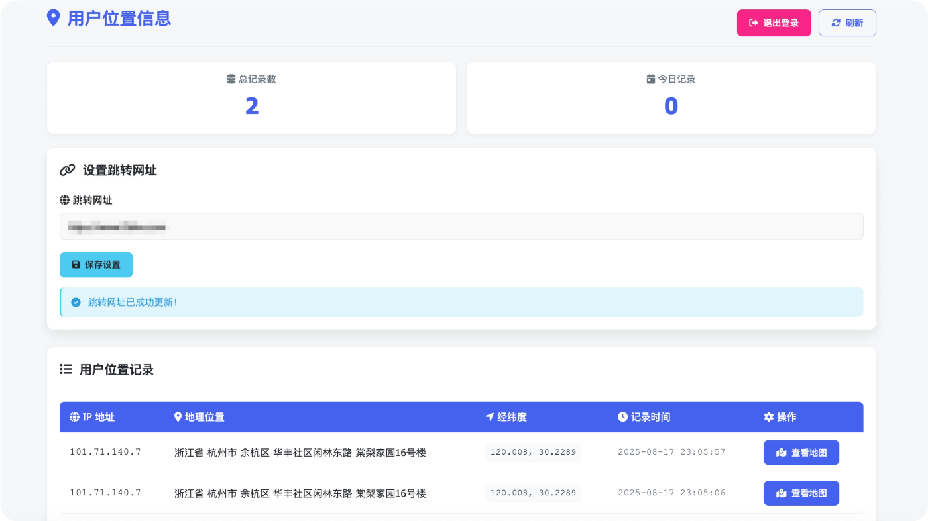Click the globe icon next to 跳转网址 label
The width and height of the screenshot is (928, 521).
(x=64, y=200)
